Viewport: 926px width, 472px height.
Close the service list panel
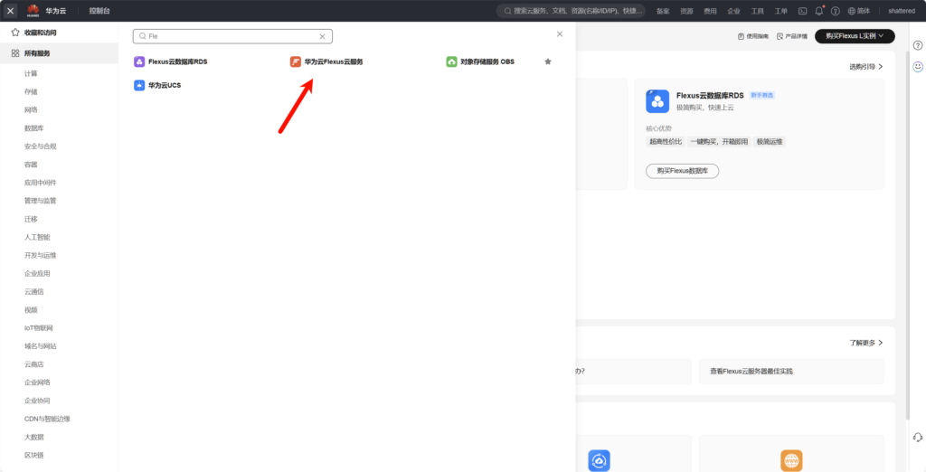[560, 34]
